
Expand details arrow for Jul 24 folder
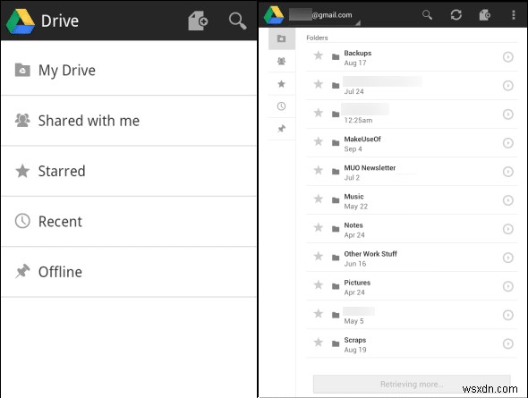(x=507, y=86)
